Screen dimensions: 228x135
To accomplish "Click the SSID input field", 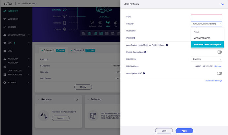I will pos(207,17).
